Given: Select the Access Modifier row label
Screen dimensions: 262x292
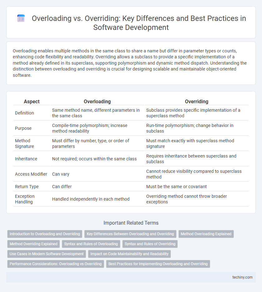Looking at the screenshot, I should (31, 174).
